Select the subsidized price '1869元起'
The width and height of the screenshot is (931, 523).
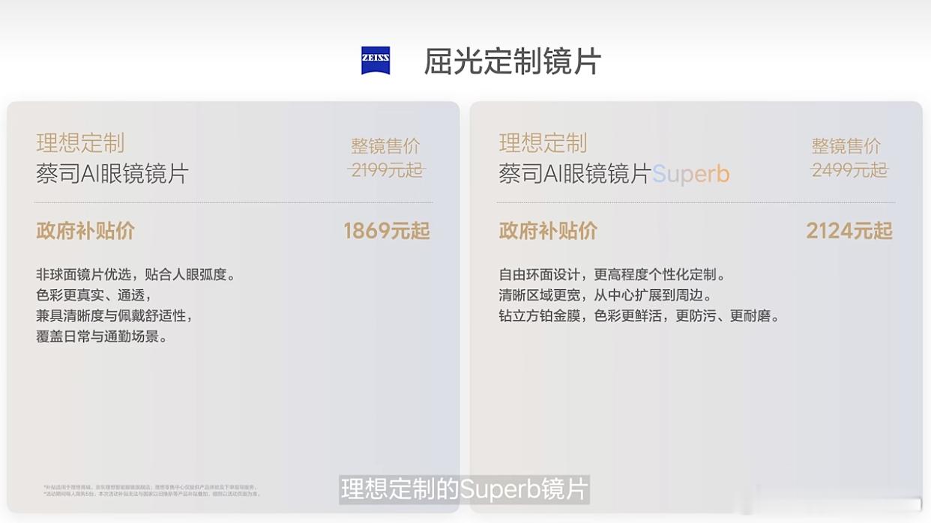pos(387,231)
